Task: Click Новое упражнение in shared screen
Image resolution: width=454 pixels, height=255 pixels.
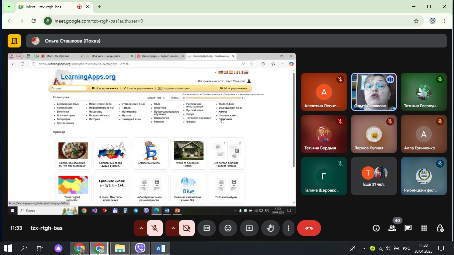Action: click(x=138, y=88)
